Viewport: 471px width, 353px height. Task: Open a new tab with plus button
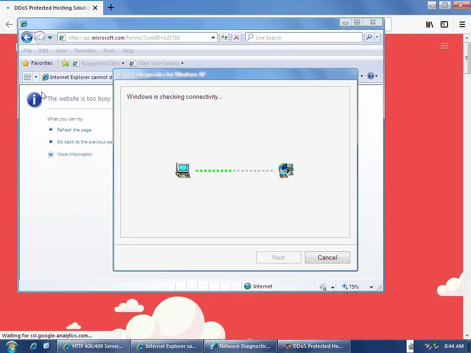point(111,7)
